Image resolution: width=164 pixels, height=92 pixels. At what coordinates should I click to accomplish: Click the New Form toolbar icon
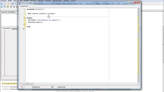(5, 4)
